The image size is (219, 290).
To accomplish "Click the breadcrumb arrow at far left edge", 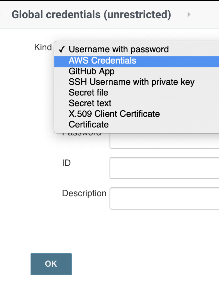I will coord(1,14).
